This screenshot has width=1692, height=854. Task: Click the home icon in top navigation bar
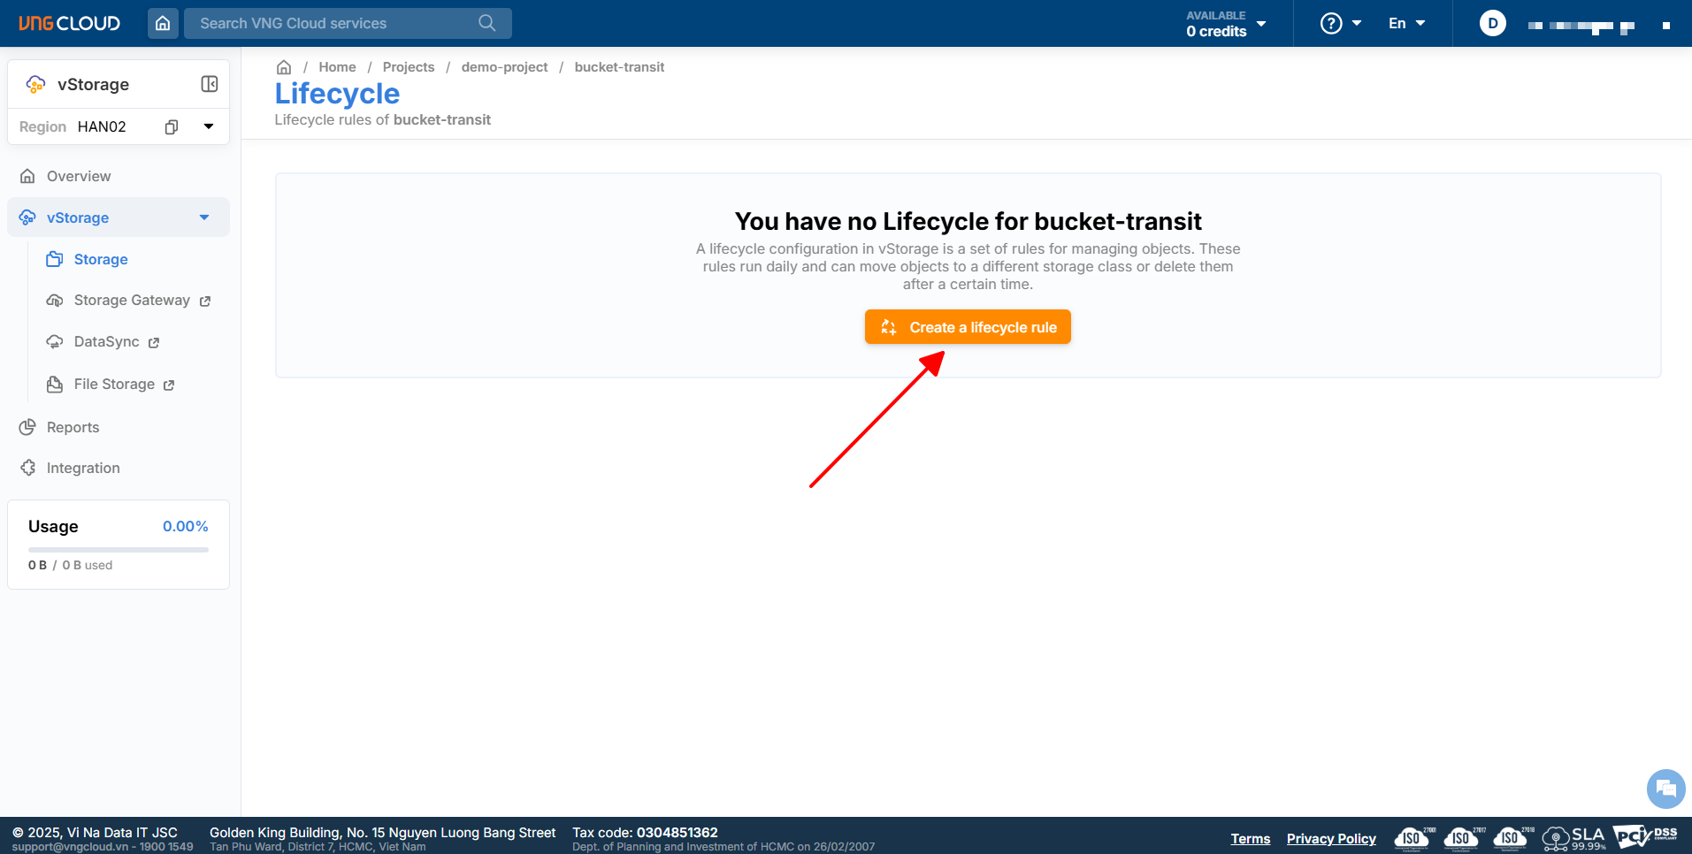point(163,23)
